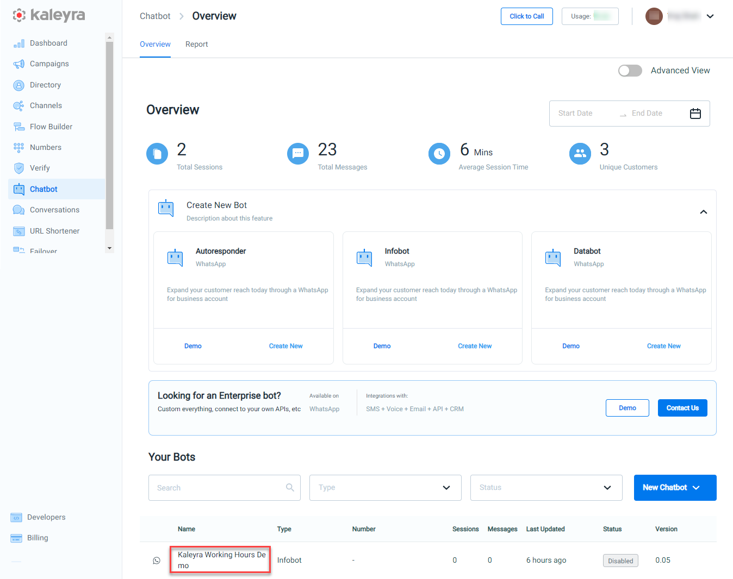Click End Date field
This screenshot has height=579, width=733.
[647, 114]
